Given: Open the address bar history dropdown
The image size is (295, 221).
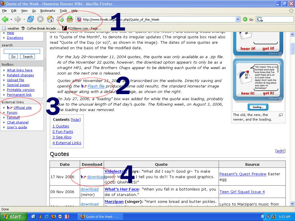Looking at the screenshot, I should 238,19.
